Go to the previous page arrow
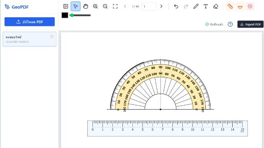 [x=125, y=7]
